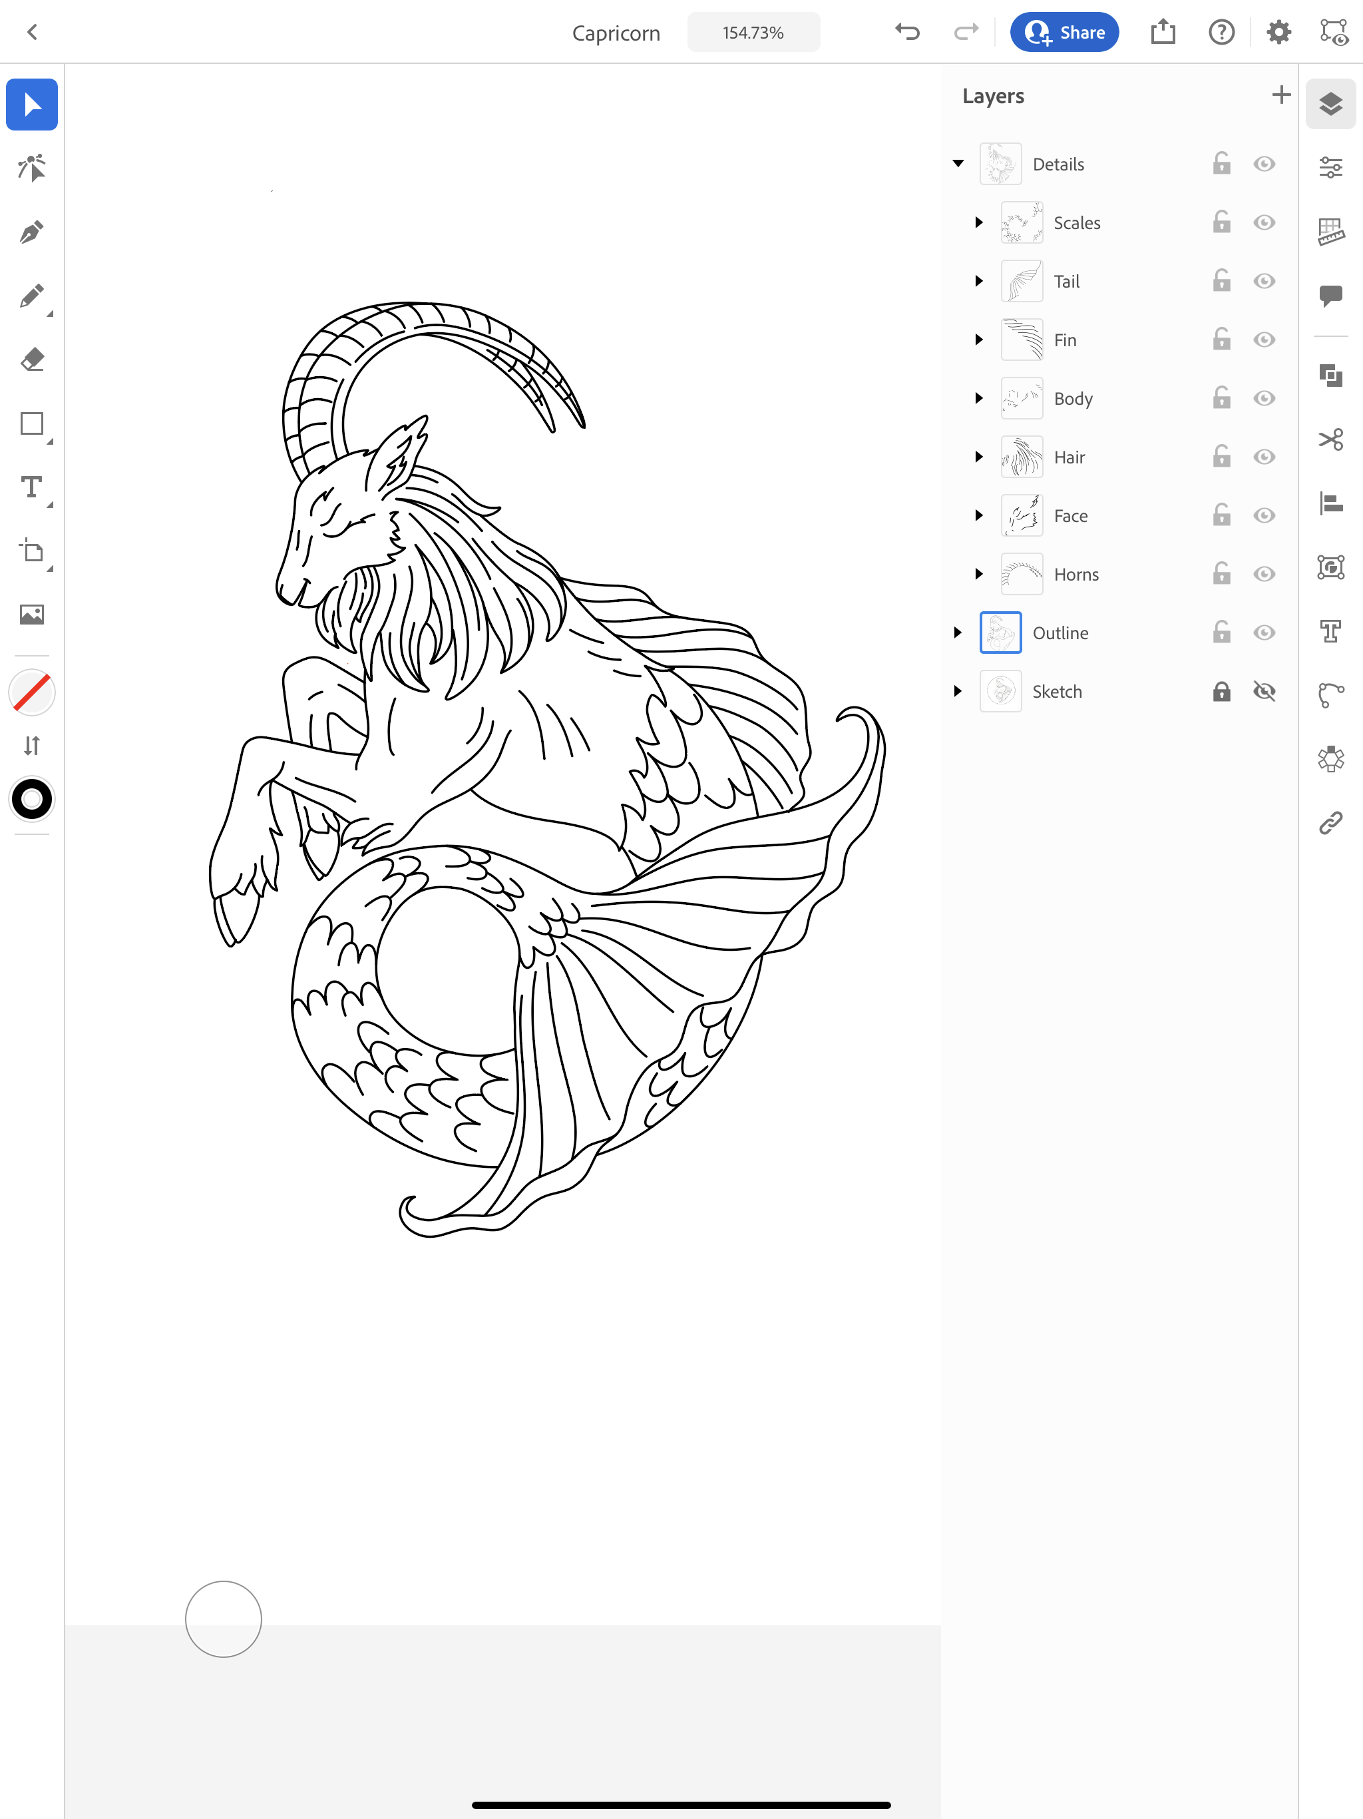The image size is (1363, 1819).
Task: Open the Link icon panel
Action: click(x=1331, y=822)
